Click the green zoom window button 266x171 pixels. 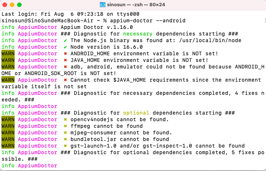point(19,5)
